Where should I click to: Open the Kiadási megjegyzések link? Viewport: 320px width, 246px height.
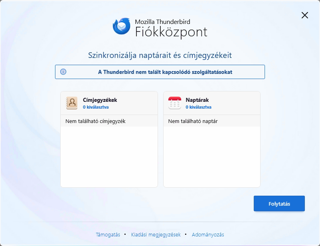coord(156,234)
